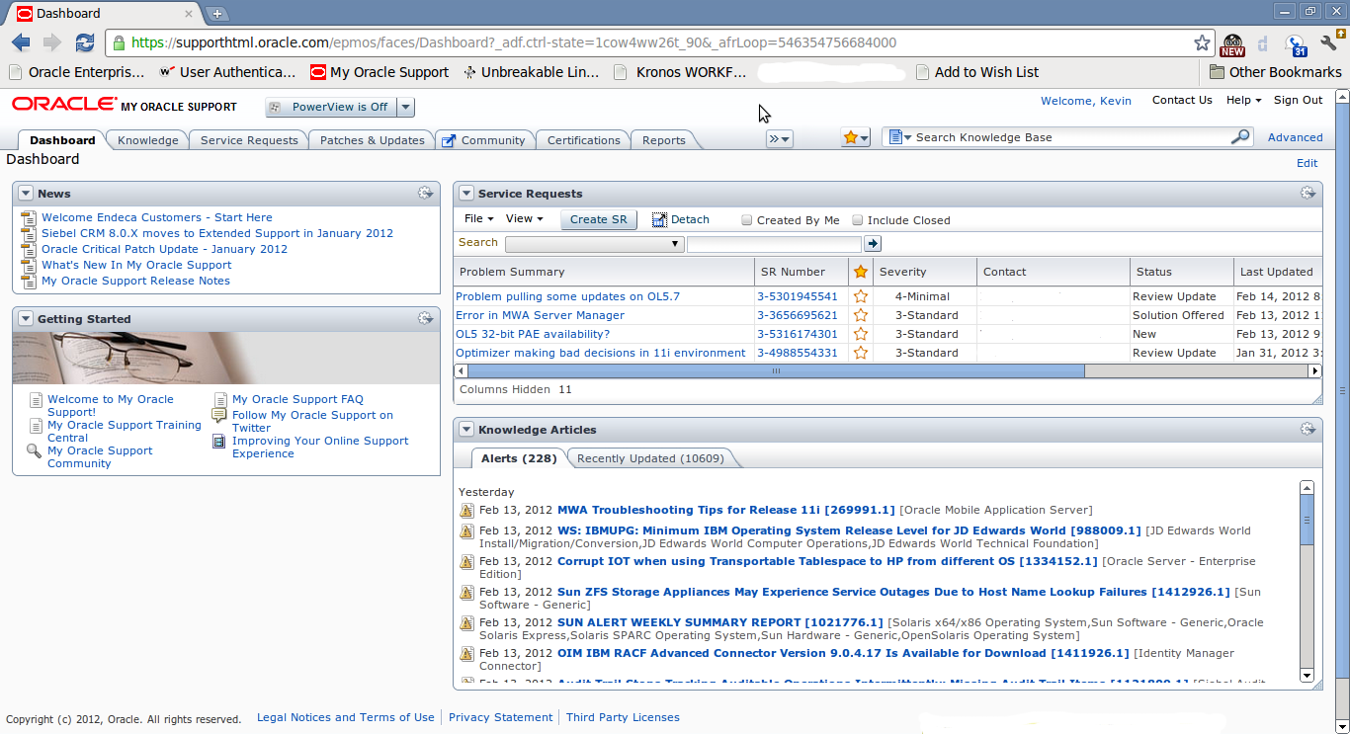Click the Service Requests horizontal scrollbar
Image resolution: width=1350 pixels, height=734 pixels.
[775, 371]
